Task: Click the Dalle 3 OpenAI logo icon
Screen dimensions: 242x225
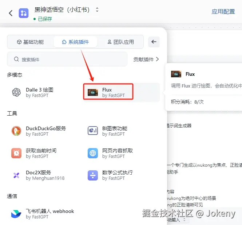Action: (16, 92)
